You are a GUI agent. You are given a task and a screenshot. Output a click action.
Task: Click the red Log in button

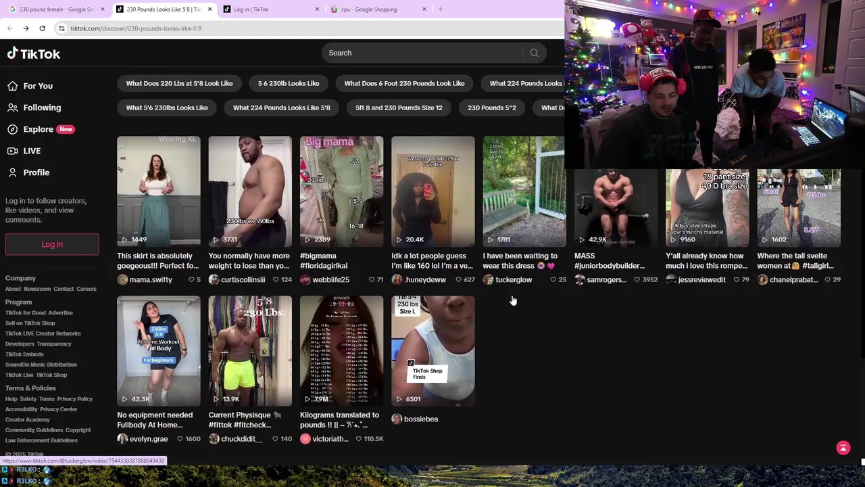(x=52, y=244)
